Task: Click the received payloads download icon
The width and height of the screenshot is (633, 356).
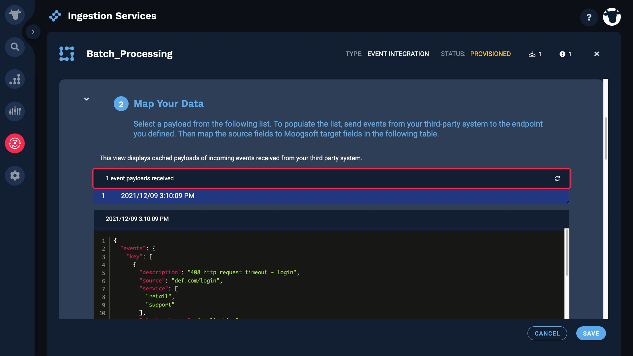Action: tap(532, 54)
